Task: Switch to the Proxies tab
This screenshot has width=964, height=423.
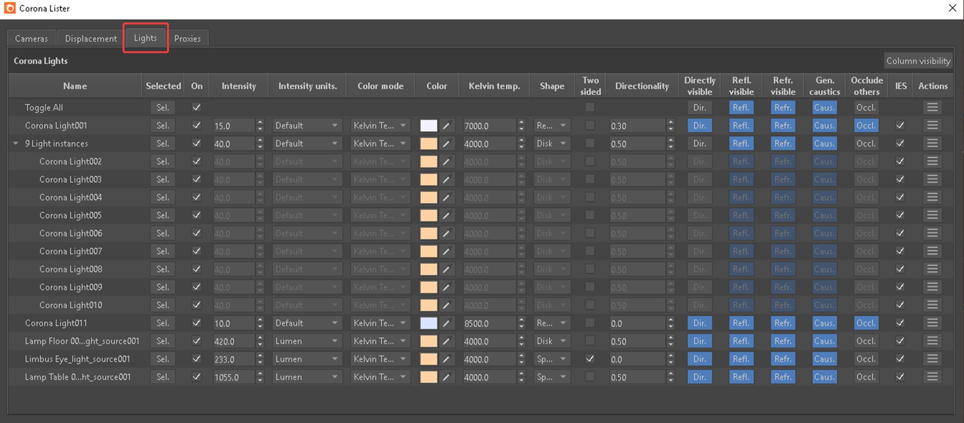Action: (188, 38)
